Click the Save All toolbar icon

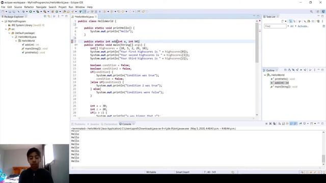coord(14,12)
